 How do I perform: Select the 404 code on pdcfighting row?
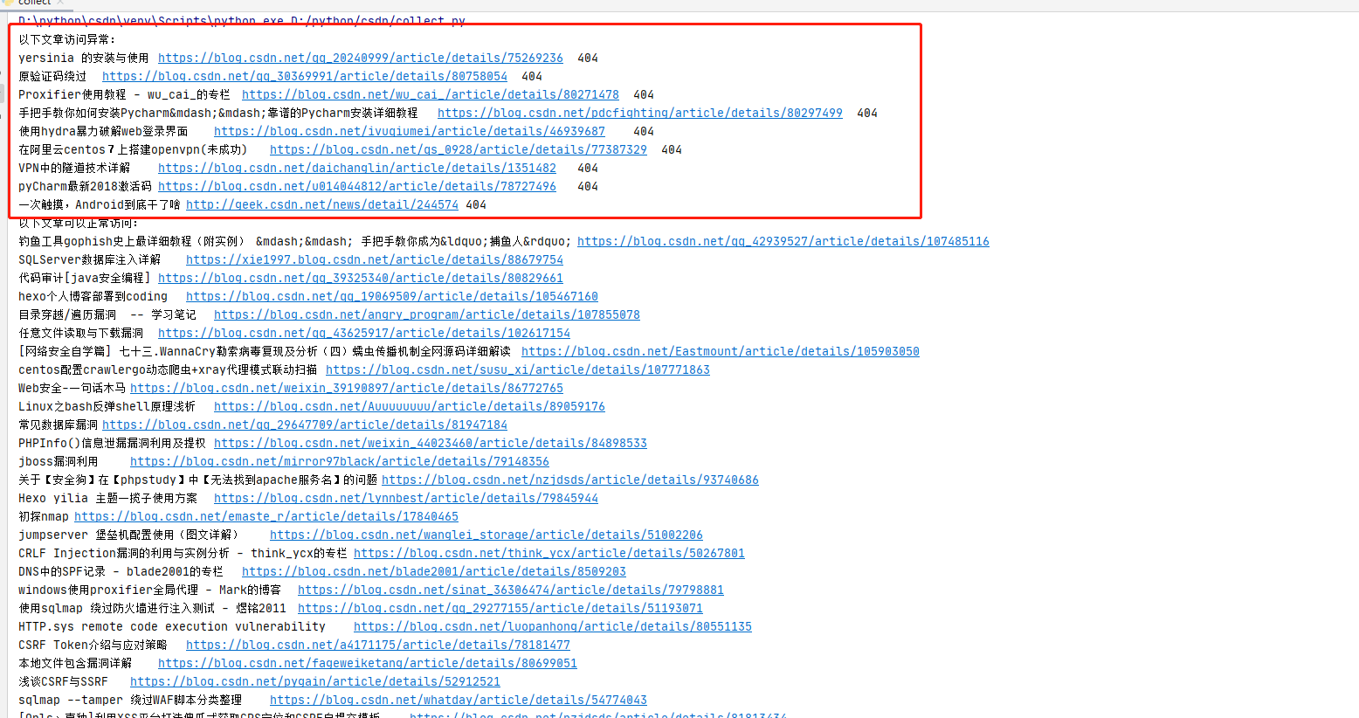point(867,113)
